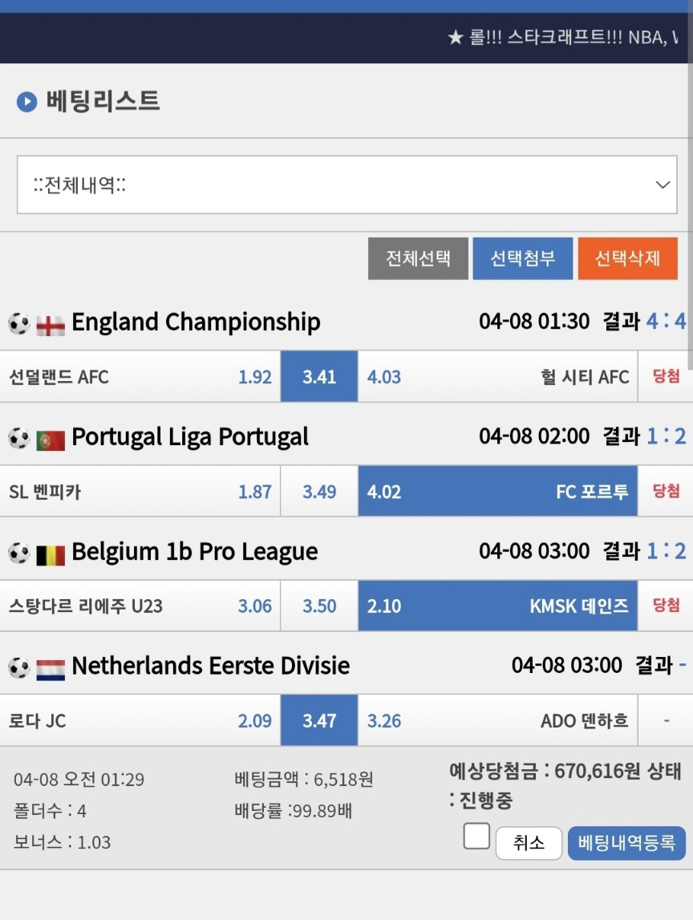Click the soccer ball icon for Netherlands Eerste Divisie

(18, 667)
